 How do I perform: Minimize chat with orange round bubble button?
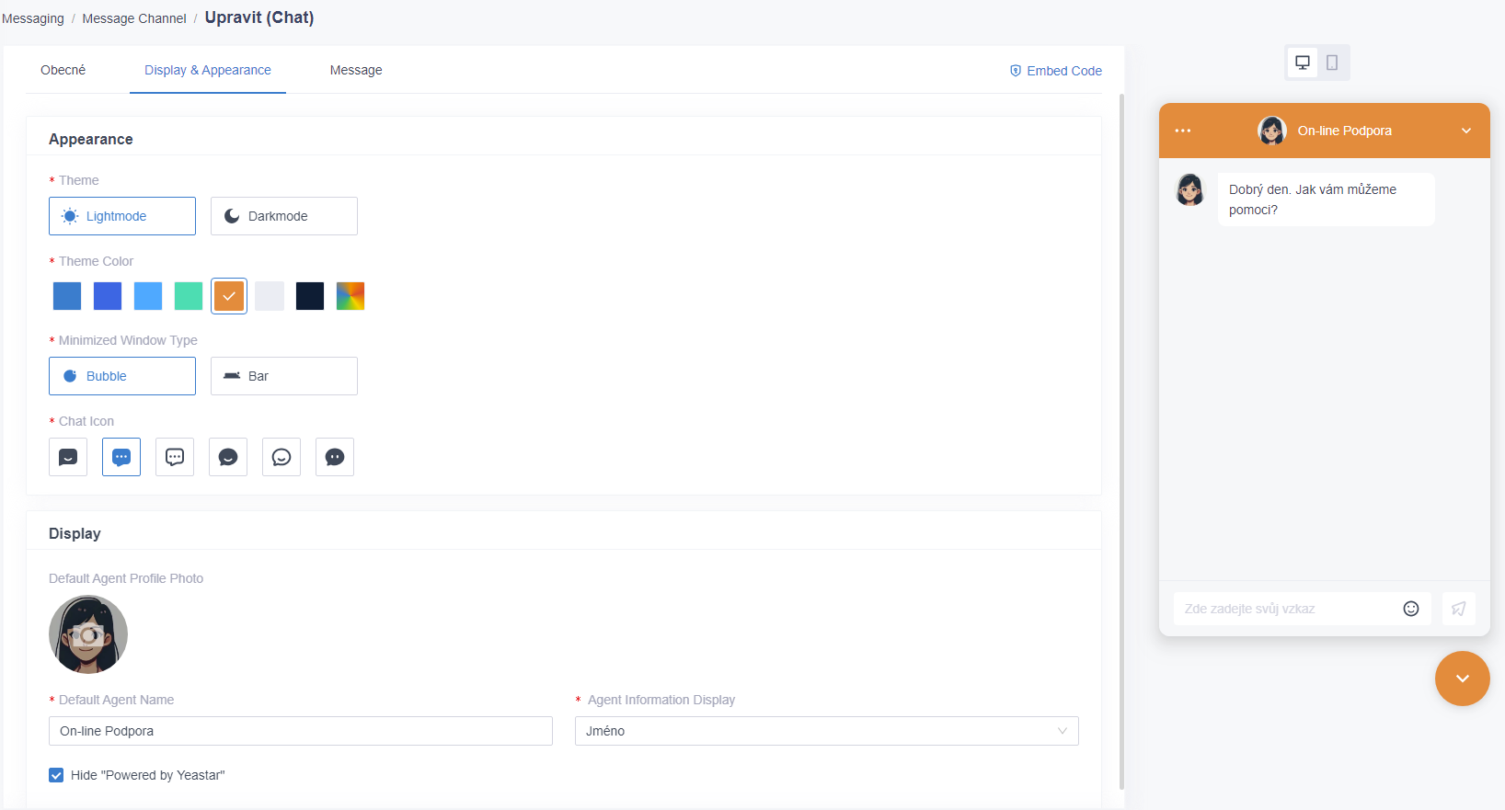[1462, 679]
